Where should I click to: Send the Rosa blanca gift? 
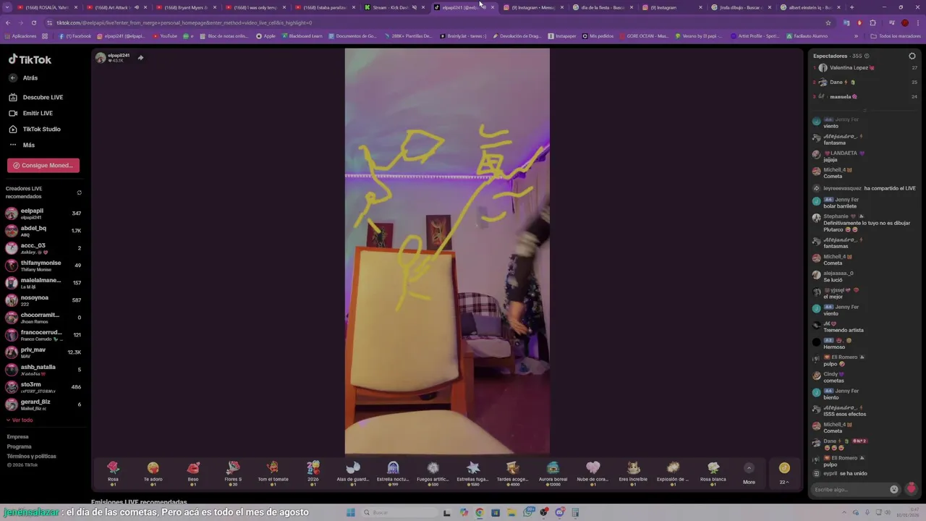713,473
